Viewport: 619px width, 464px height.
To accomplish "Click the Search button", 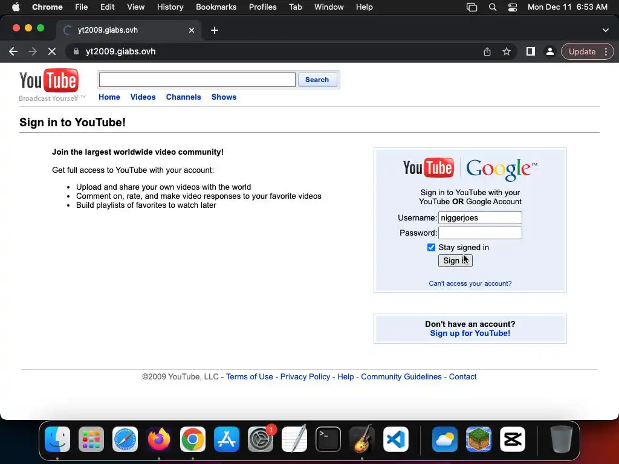I will (x=317, y=80).
